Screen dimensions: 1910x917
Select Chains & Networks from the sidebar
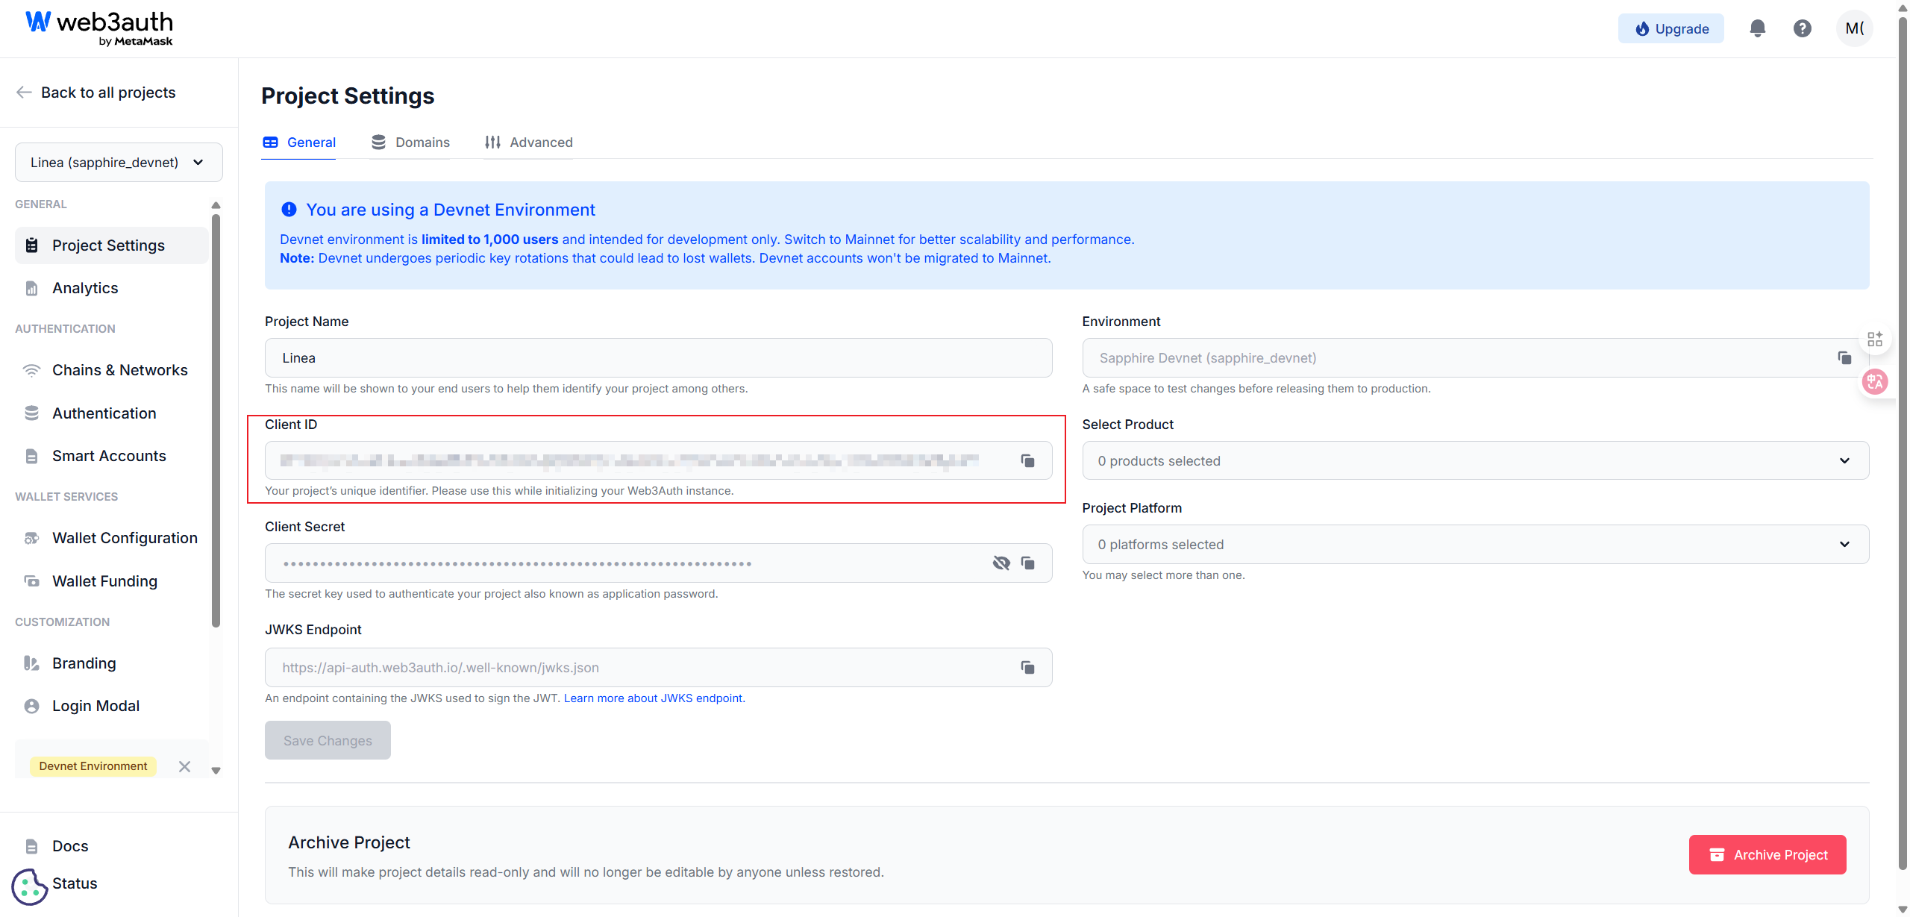tap(120, 369)
